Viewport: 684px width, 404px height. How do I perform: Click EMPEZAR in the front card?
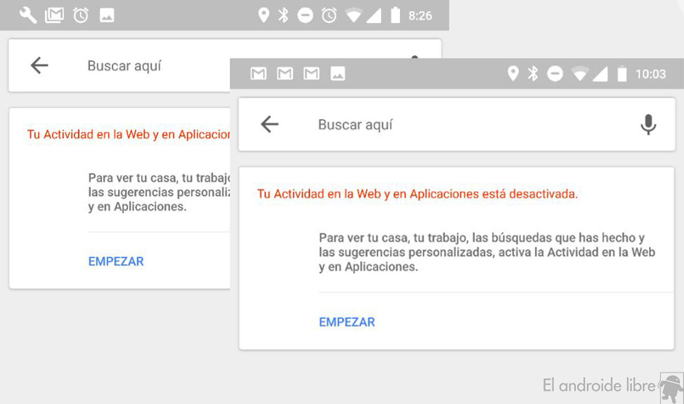(347, 322)
